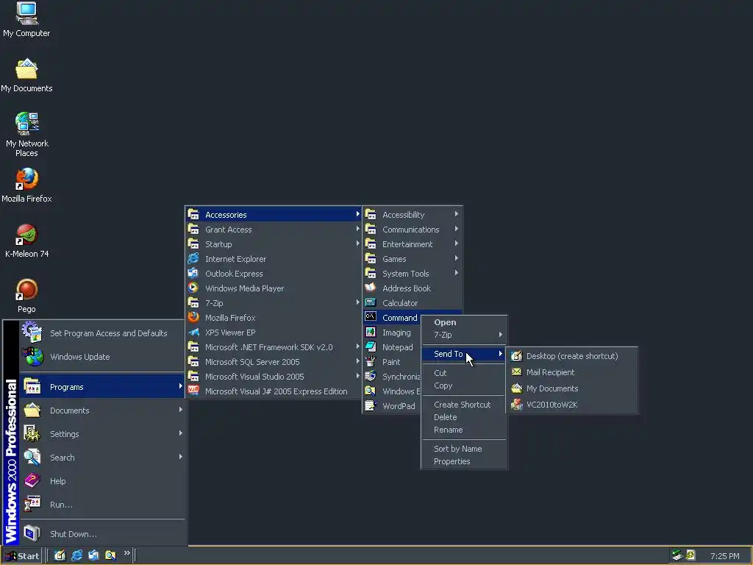Screen dimensions: 753x565
Task: Expand the Search submenu arrow
Action: tap(181, 457)
